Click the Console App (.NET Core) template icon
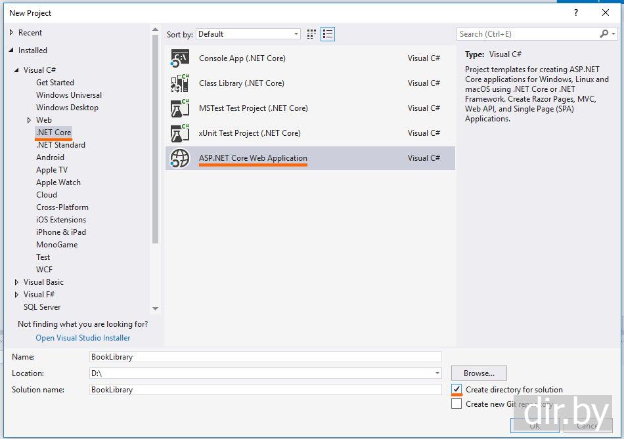The image size is (624, 439). pyautogui.click(x=179, y=58)
